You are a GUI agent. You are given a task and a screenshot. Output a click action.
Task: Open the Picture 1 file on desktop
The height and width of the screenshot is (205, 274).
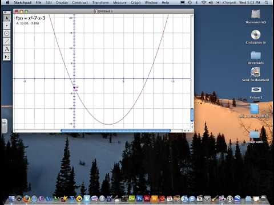256,93
